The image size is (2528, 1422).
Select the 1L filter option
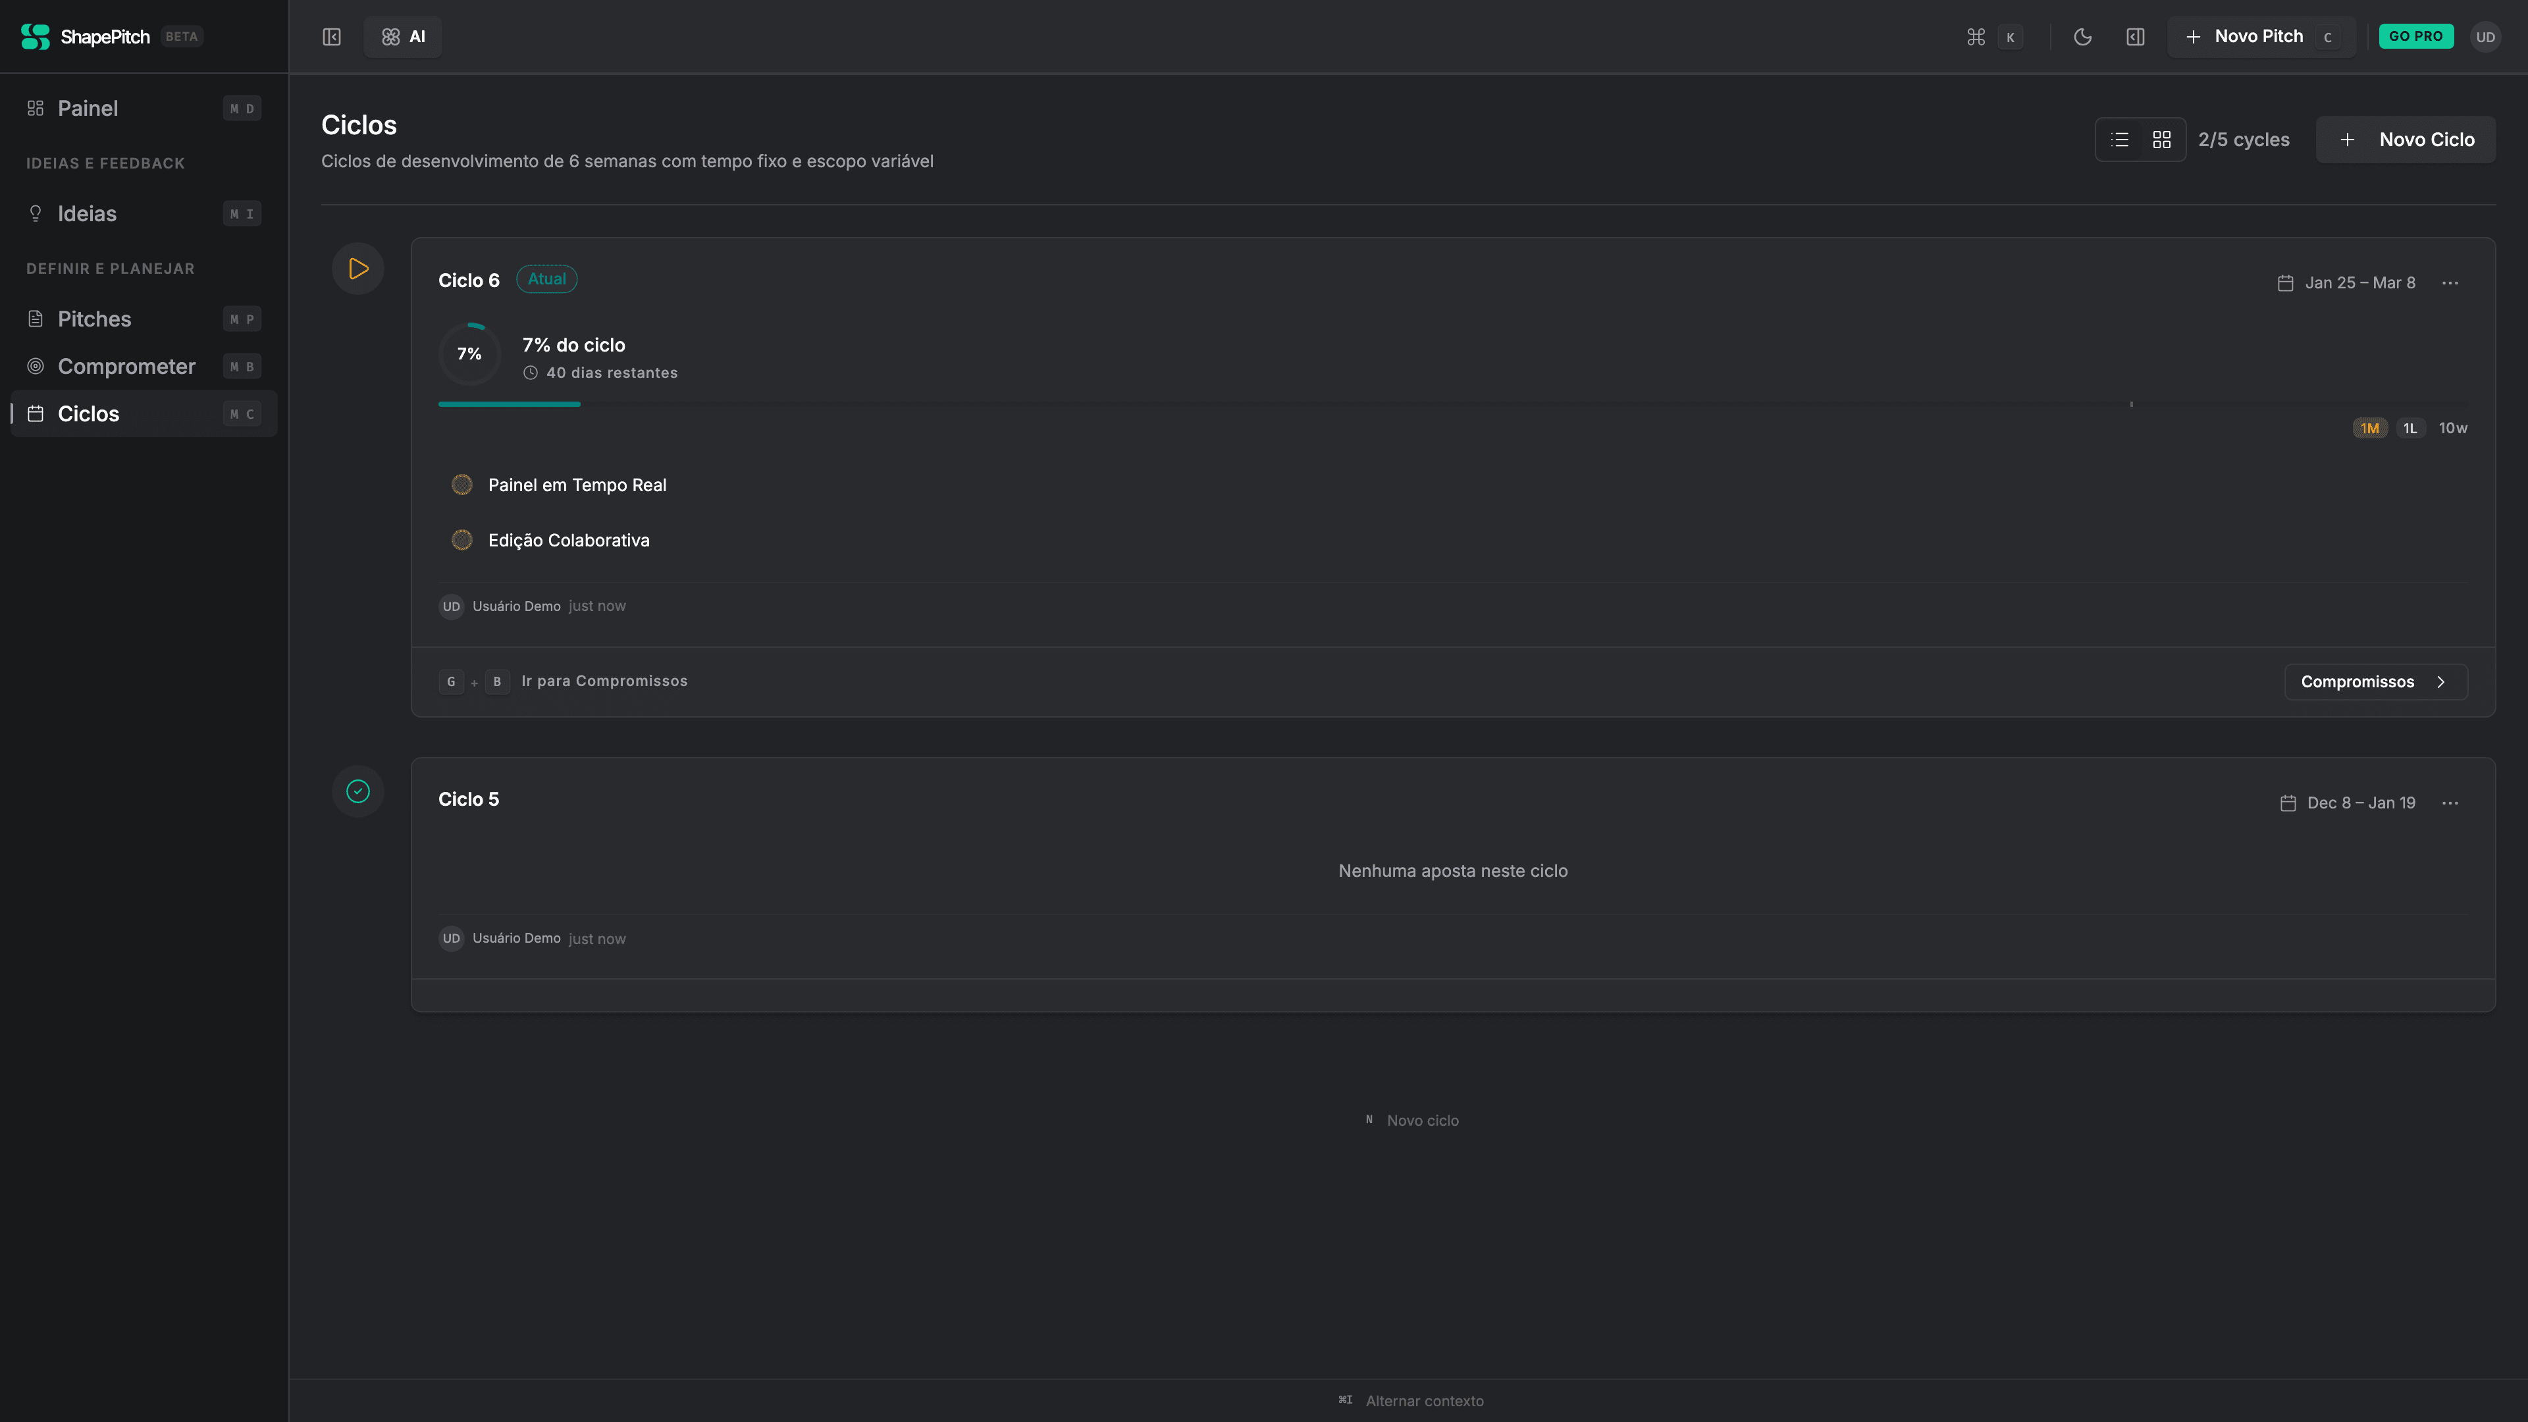pos(2411,428)
